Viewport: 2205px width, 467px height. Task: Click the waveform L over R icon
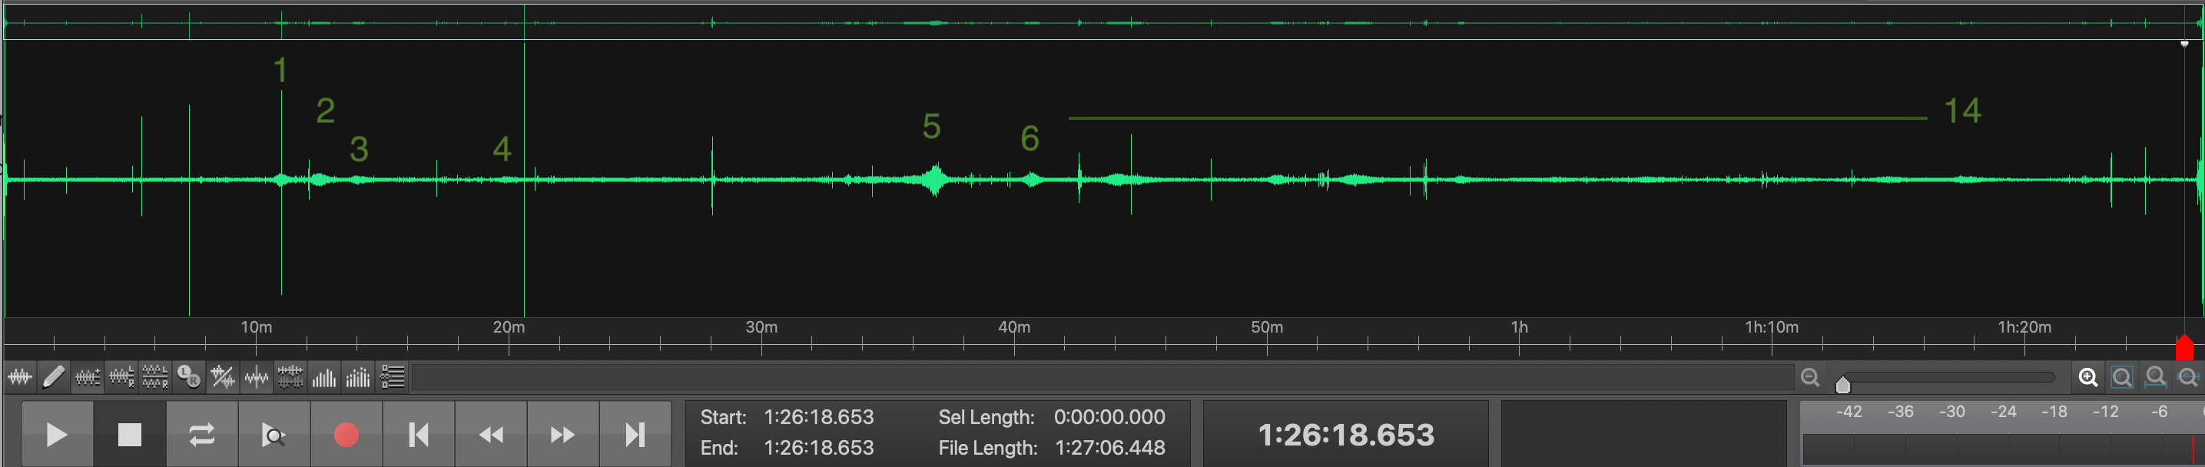(121, 377)
